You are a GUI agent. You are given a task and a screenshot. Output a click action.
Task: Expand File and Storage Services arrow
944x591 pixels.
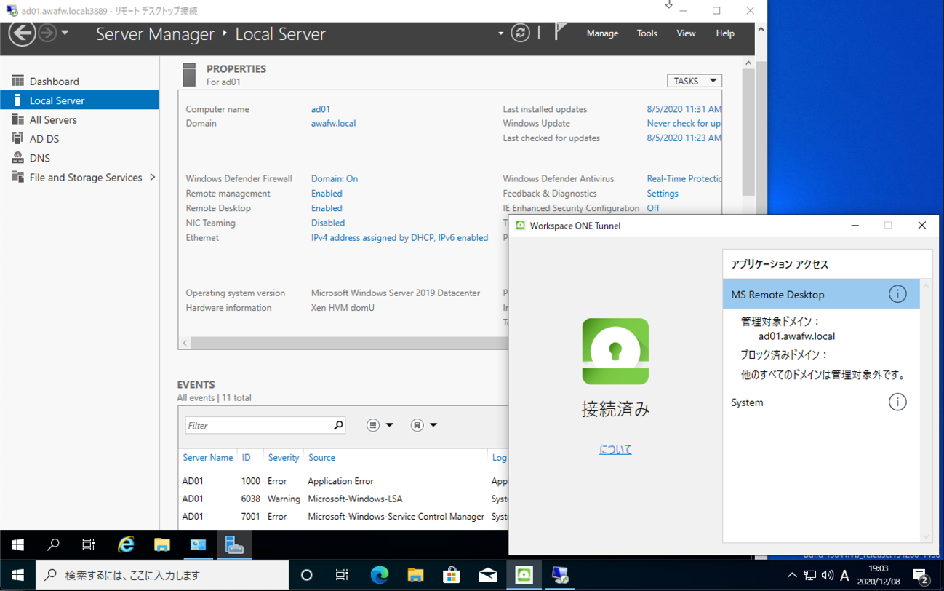coord(152,178)
